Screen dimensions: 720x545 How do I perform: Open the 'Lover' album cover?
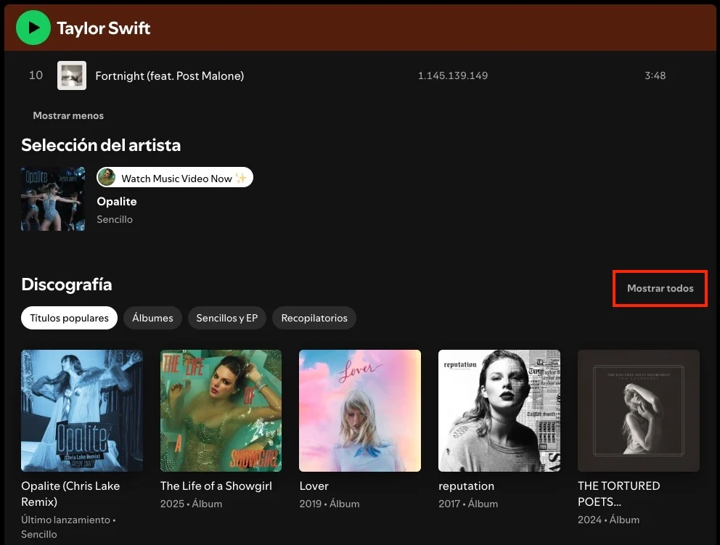click(360, 410)
